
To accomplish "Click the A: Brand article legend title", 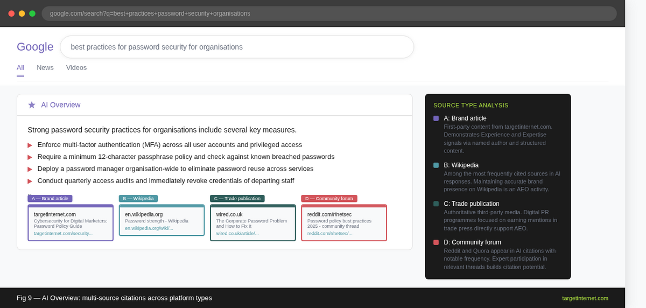I will coord(465,118).
